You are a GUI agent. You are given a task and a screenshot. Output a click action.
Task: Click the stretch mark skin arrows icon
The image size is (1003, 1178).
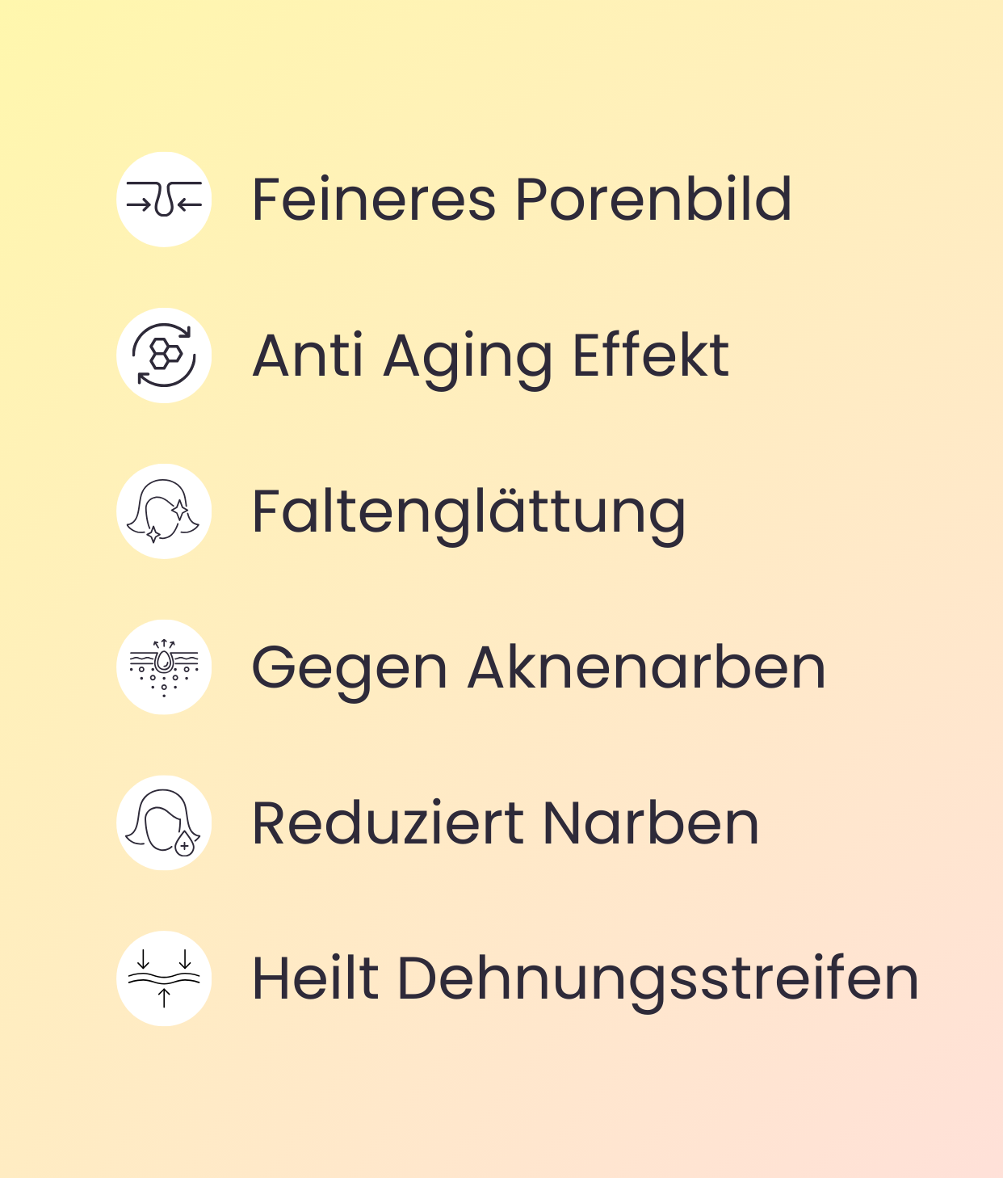coord(164,978)
